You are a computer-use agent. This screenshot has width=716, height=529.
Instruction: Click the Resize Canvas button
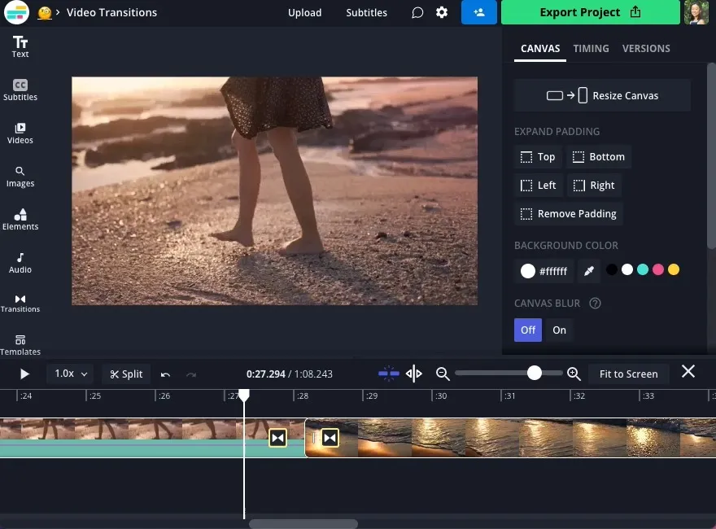[x=602, y=95]
